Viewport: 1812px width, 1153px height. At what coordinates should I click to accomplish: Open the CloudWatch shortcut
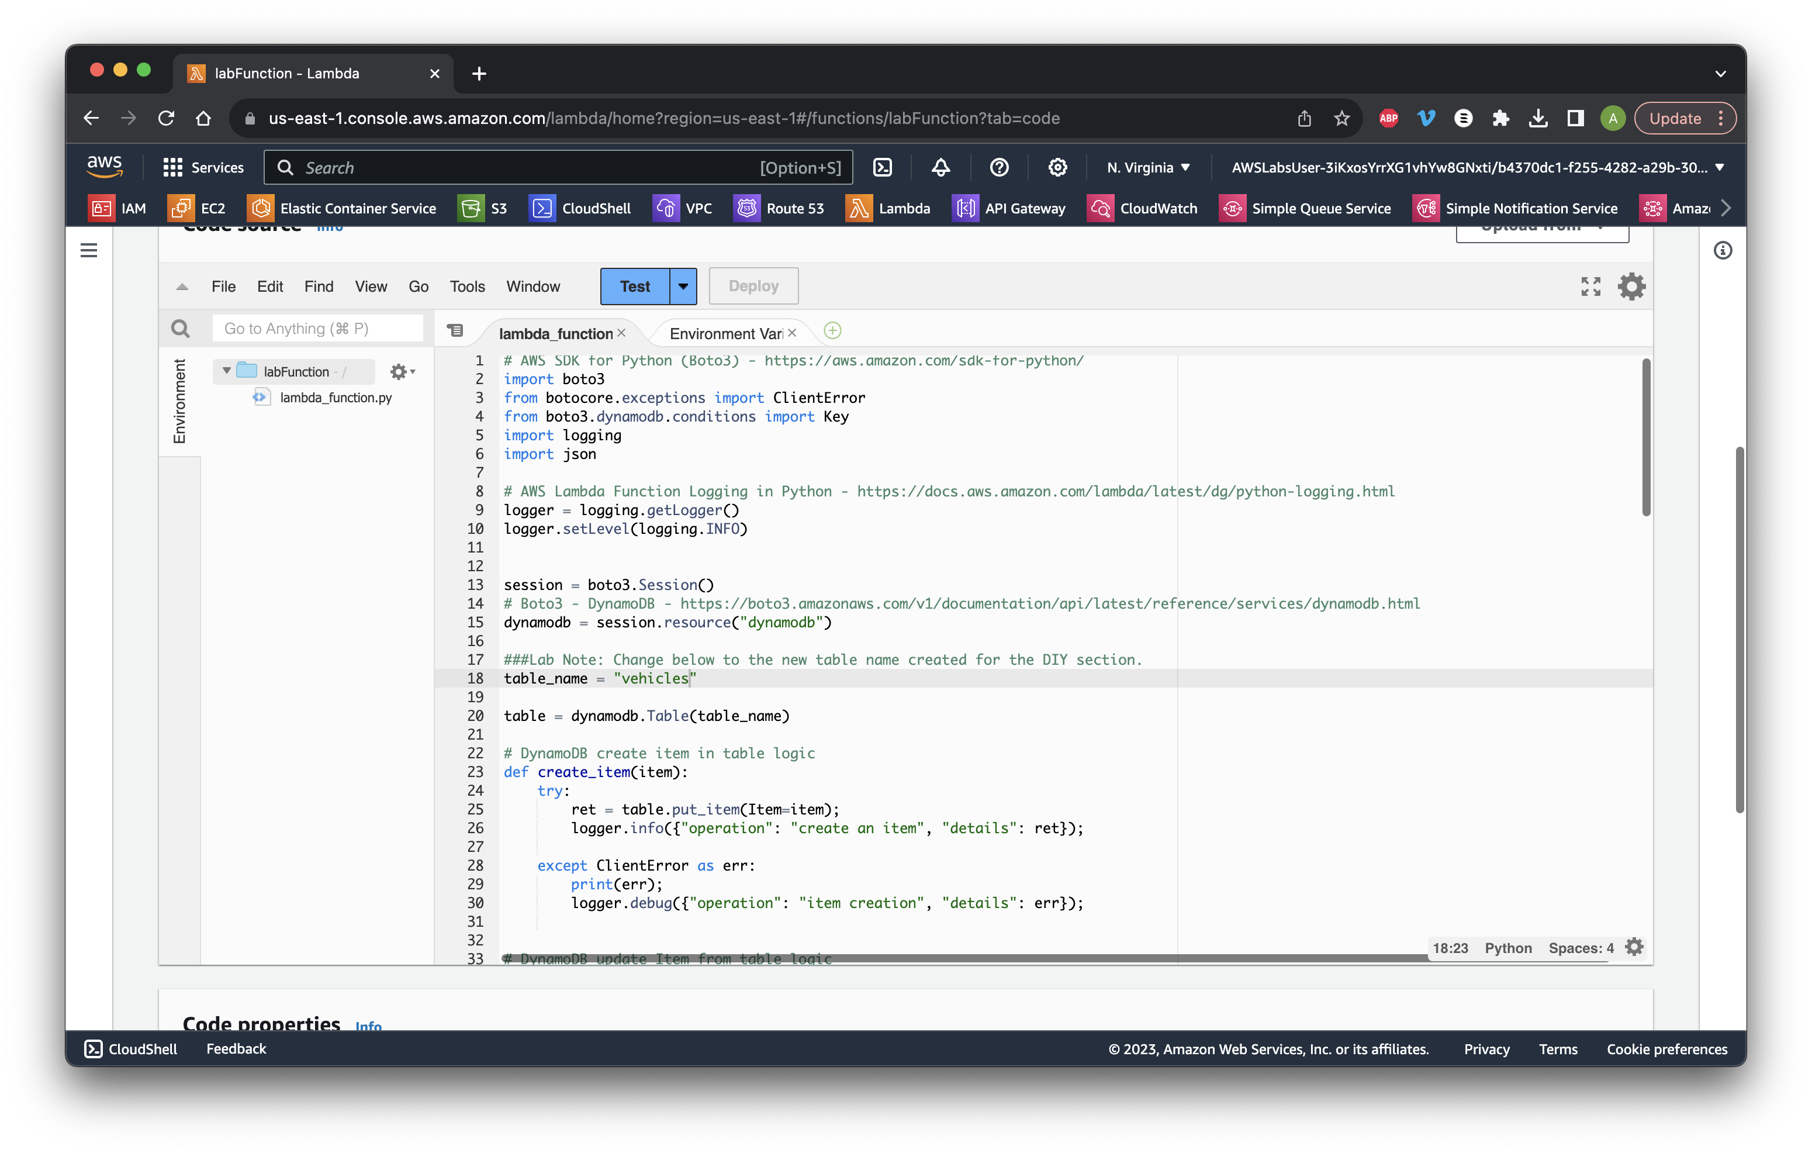(x=1142, y=209)
